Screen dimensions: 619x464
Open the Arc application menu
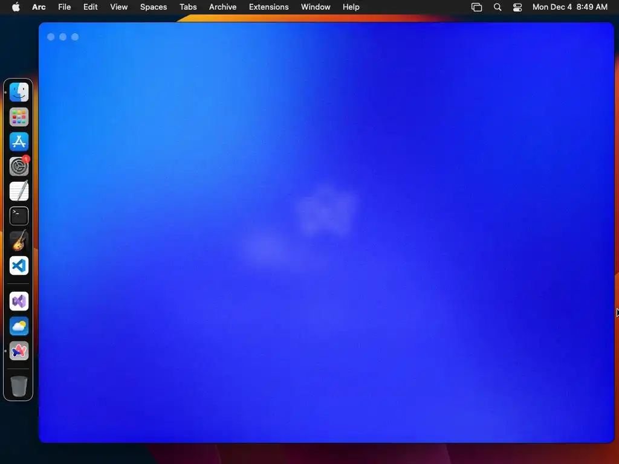point(39,7)
